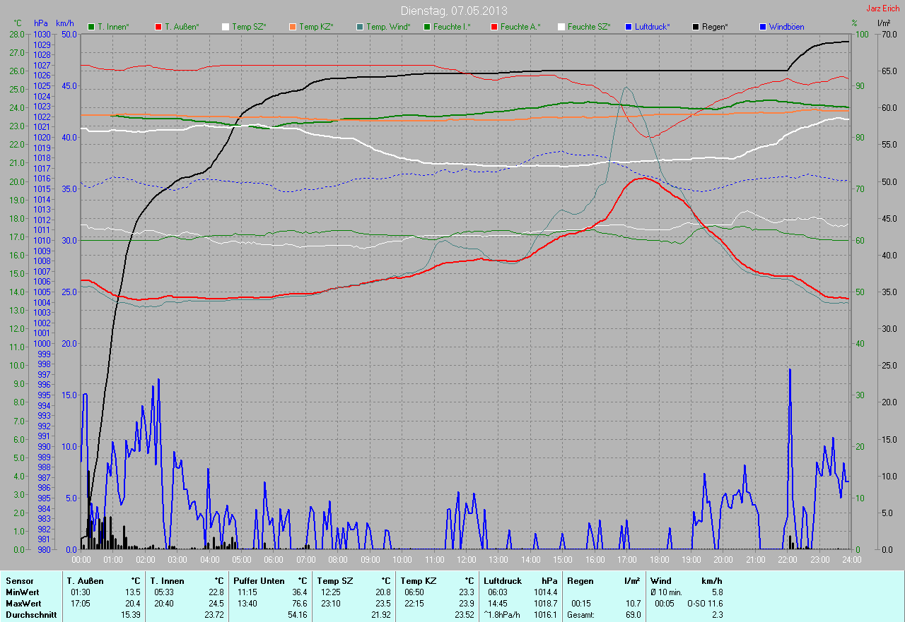905x622 pixels.
Task: Click the Temp SZ average '21.92'
Action: pos(380,614)
